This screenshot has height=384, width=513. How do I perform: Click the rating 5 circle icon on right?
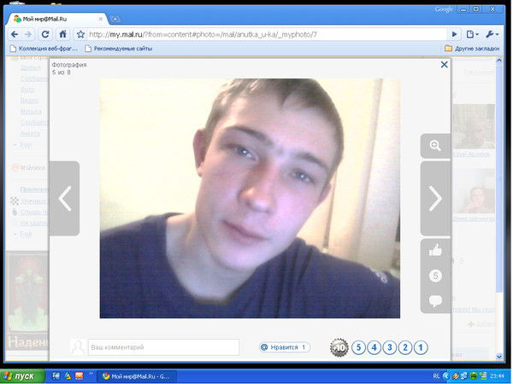tap(435, 276)
